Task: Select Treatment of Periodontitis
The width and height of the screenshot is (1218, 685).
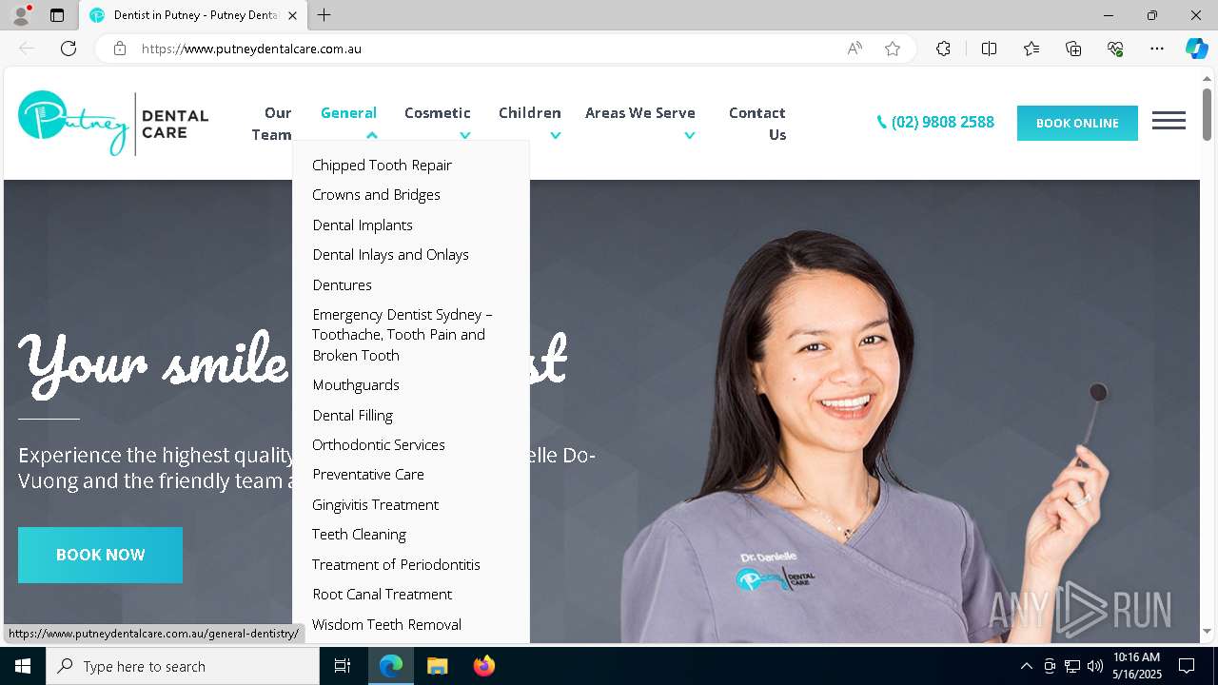Action: [x=396, y=564]
